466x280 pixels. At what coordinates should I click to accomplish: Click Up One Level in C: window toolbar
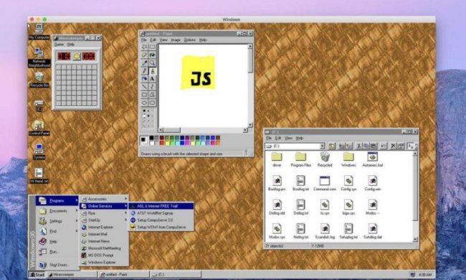pyautogui.click(x=331, y=146)
